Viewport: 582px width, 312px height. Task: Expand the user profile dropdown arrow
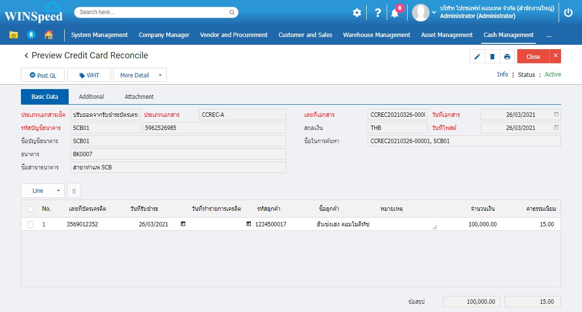pyautogui.click(x=434, y=12)
